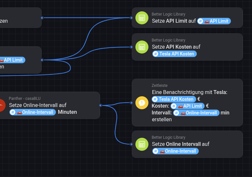Click input connector dot of Setze Online Intervall card
Viewport: 252px width, 177px height.
click(x=132, y=144)
